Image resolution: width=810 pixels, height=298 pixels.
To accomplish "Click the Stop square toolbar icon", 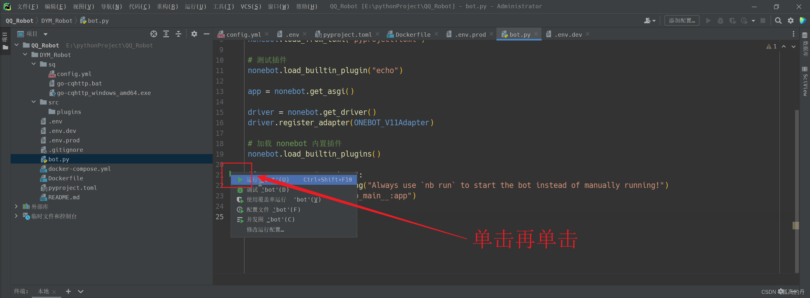I will (763, 21).
